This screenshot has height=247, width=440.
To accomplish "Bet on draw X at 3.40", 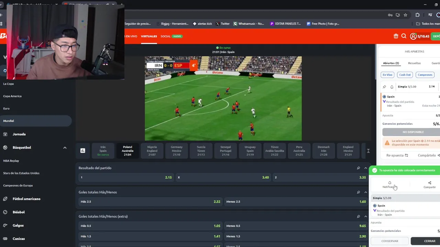I will 223,177.
